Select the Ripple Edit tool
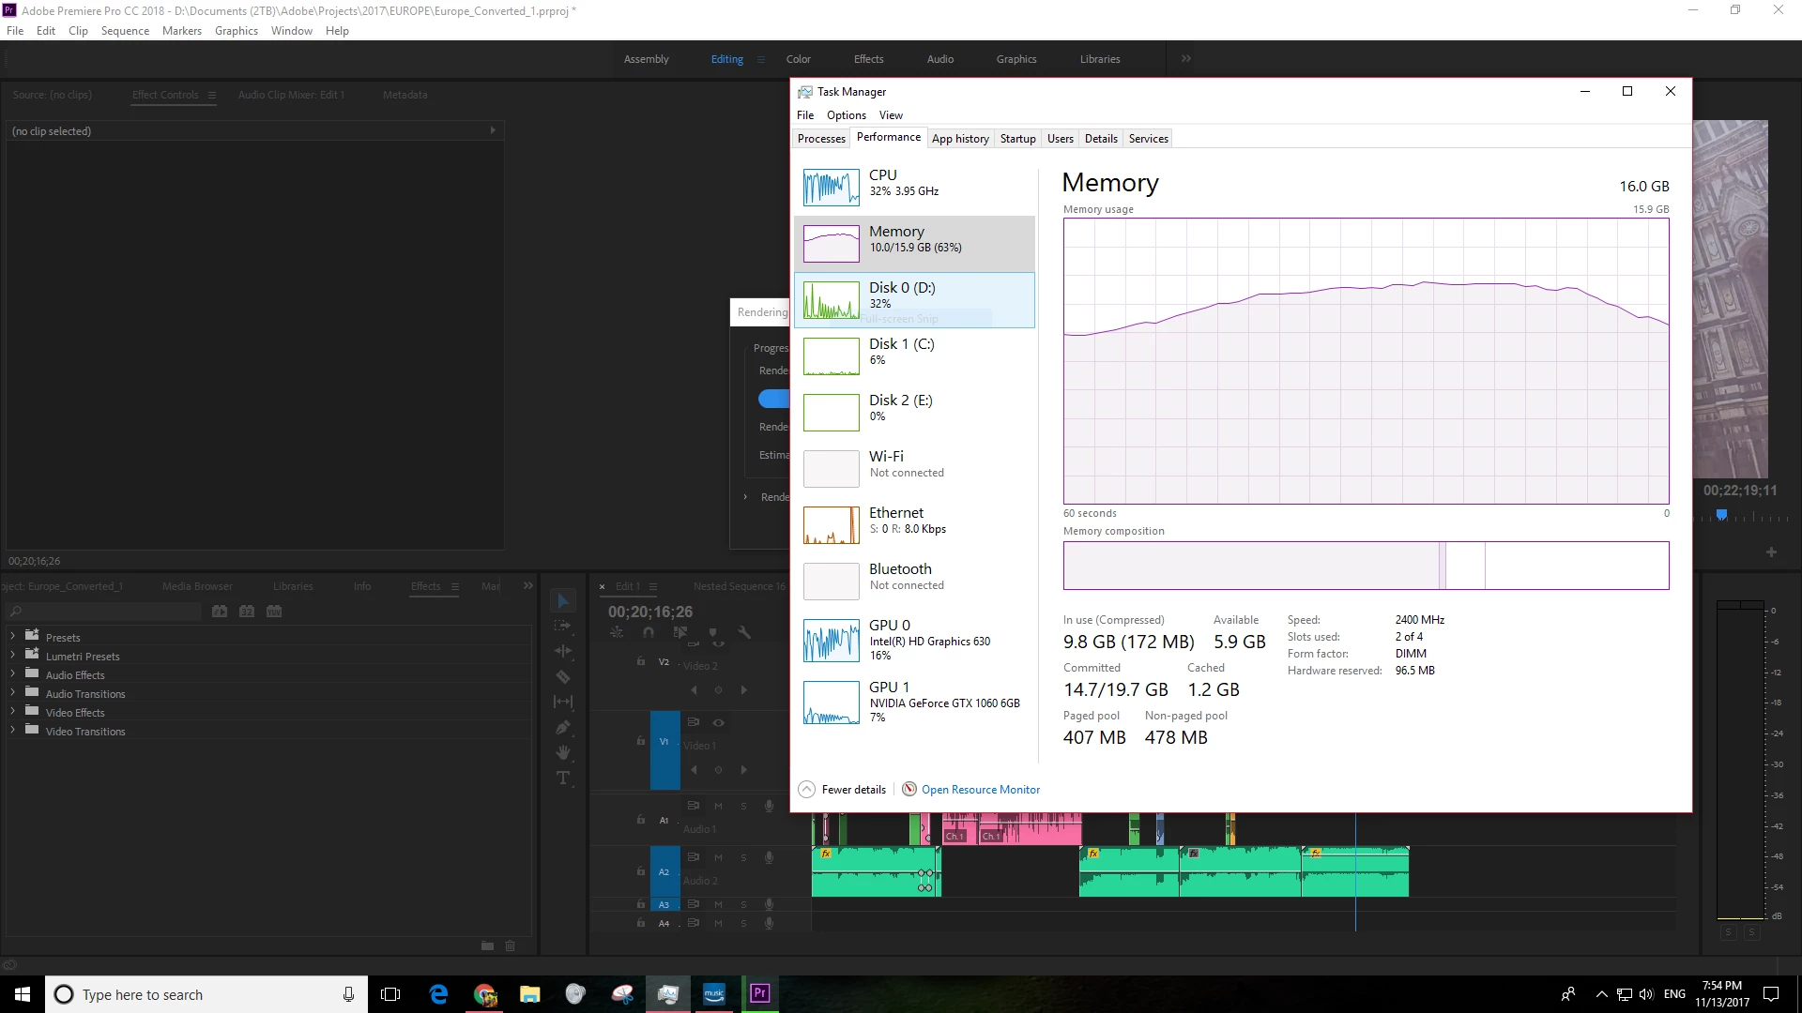This screenshot has width=1802, height=1013. (563, 651)
